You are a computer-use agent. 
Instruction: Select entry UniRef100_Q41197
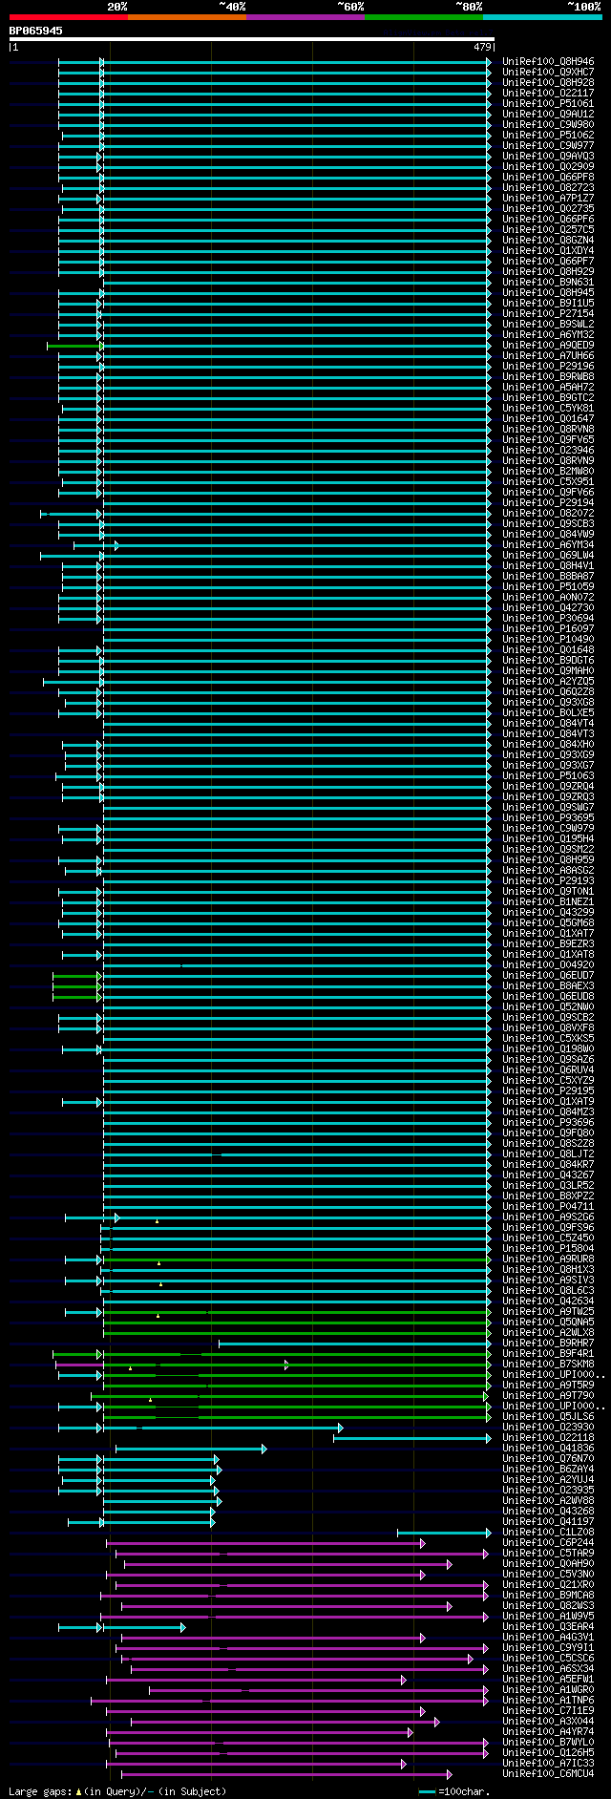point(548,1522)
